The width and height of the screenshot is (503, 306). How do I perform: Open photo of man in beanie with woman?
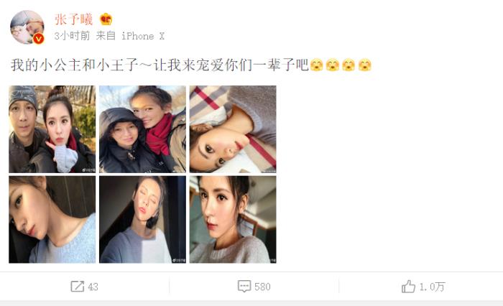pos(52,129)
